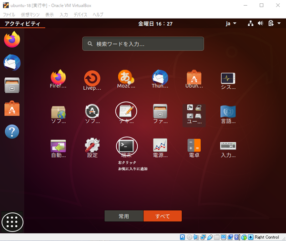Open the Input Method app
The width and height of the screenshot is (286, 241).
pyautogui.click(x=228, y=150)
